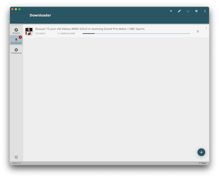The image size is (219, 178).
Task: Maximize the window with the green button
Action: [20, 9]
